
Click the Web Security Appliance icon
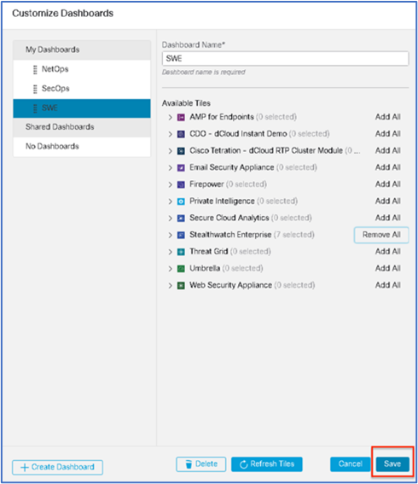[x=181, y=285]
